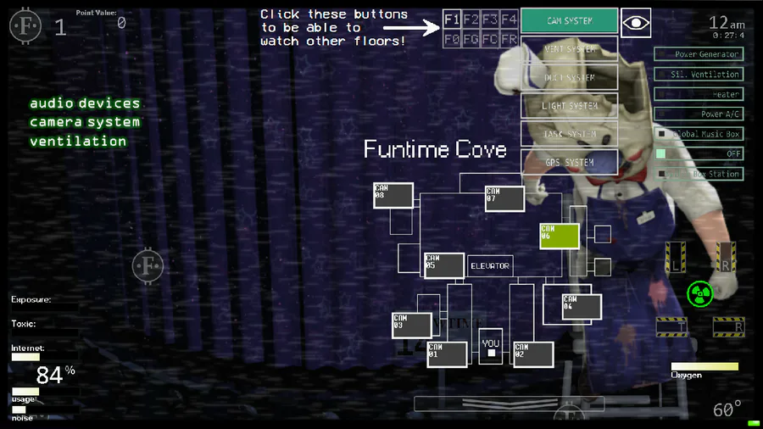Reboot the ventilation

78,142
